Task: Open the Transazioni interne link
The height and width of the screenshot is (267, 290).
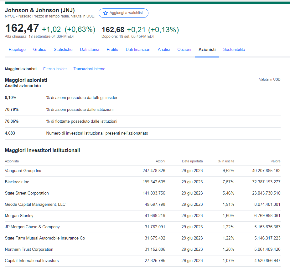Action: coord(89,69)
